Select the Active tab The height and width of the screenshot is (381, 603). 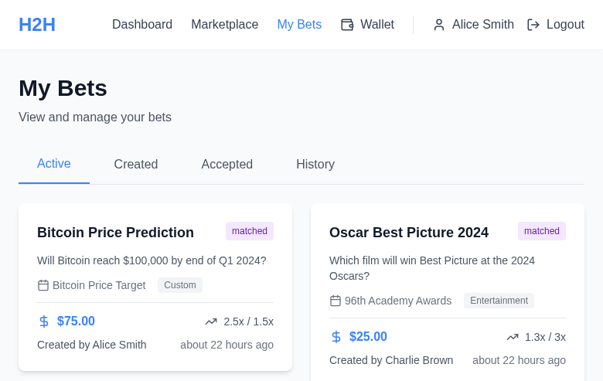click(54, 164)
